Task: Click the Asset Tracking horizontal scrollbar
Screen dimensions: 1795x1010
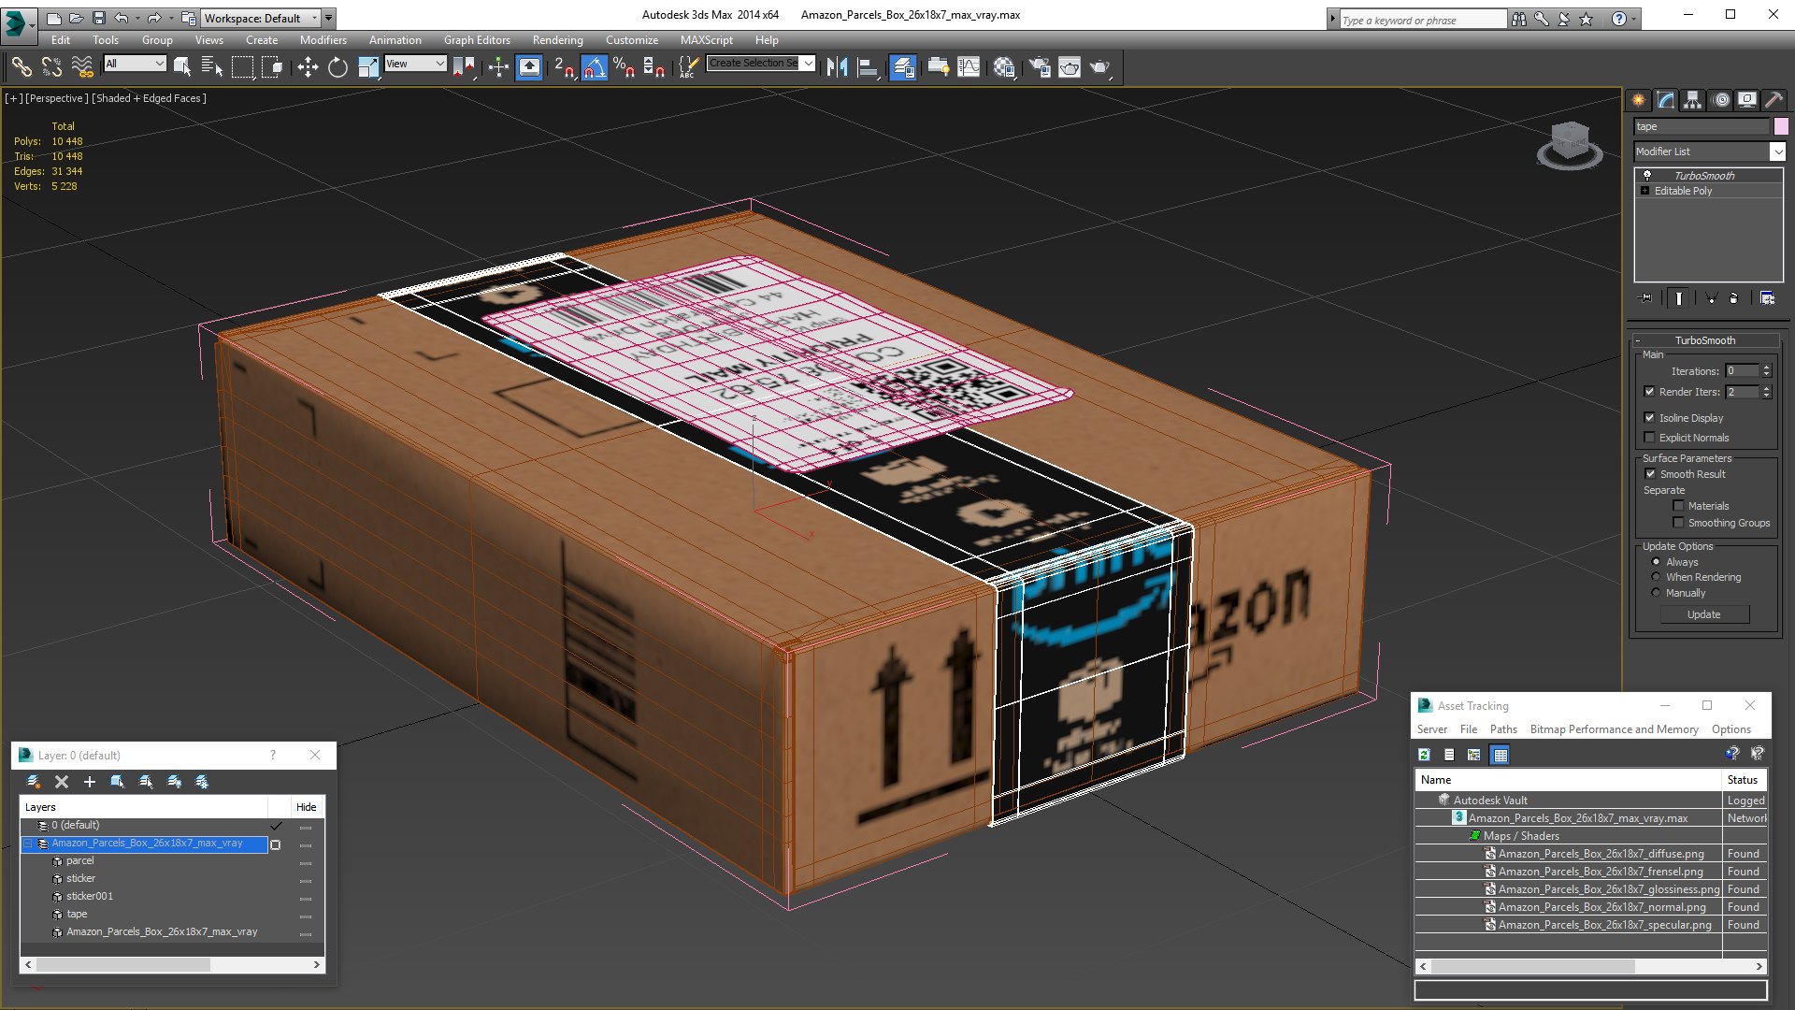Action: pyautogui.click(x=1591, y=966)
